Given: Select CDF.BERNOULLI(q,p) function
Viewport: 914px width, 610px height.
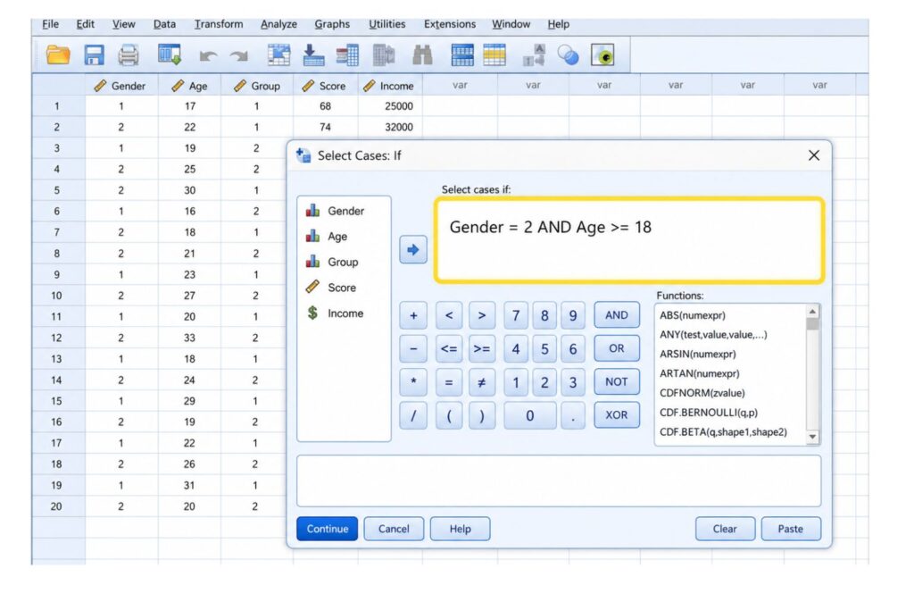Looking at the screenshot, I should tap(708, 413).
